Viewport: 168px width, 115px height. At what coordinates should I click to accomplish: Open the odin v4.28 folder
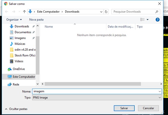click(x=25, y=50)
